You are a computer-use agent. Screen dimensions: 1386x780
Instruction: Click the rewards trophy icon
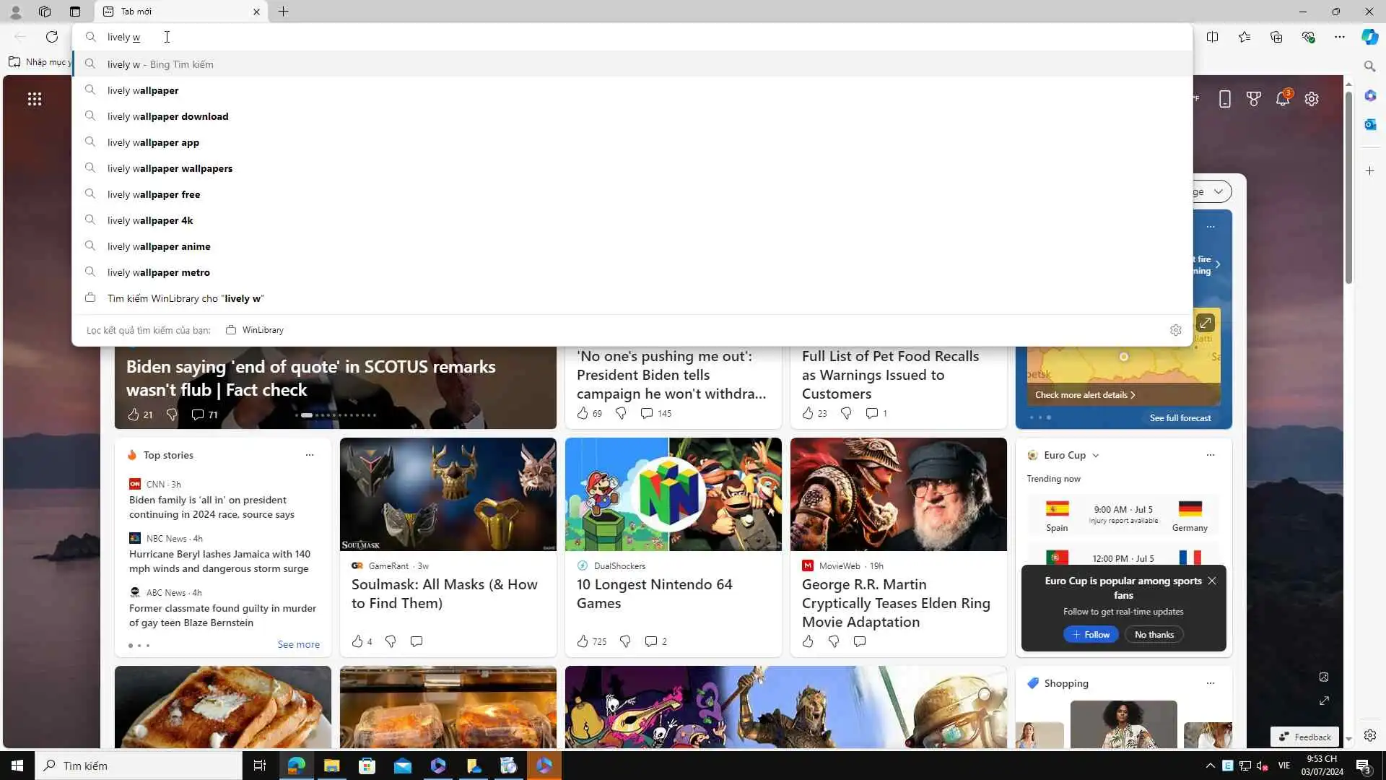point(1254,99)
